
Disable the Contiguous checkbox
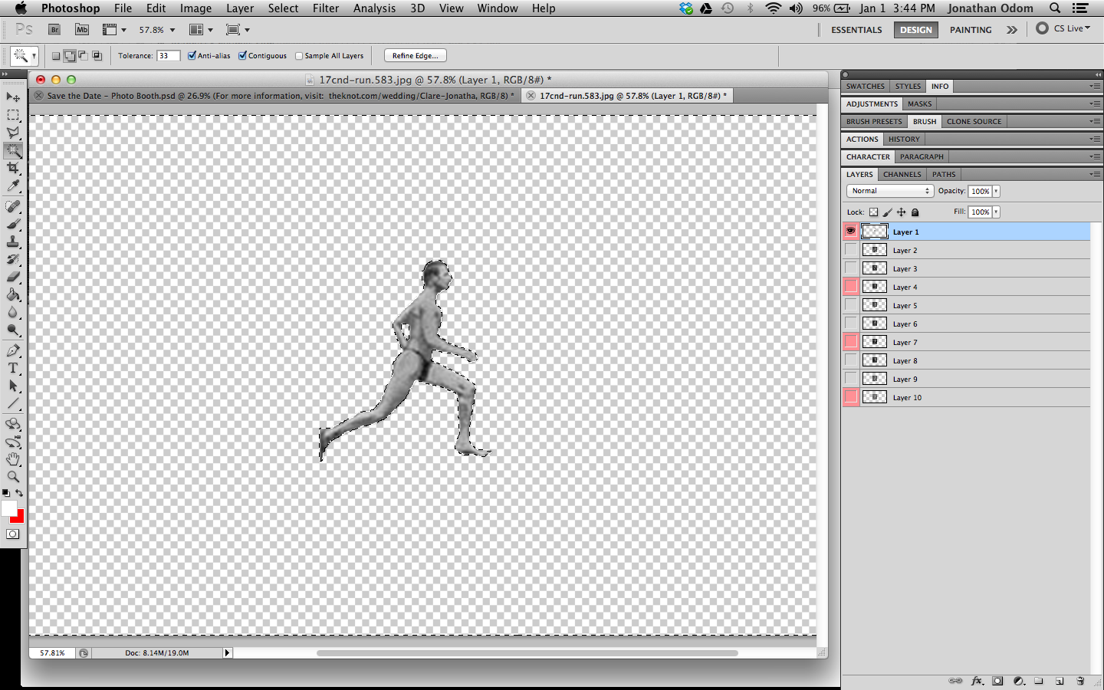click(x=243, y=55)
